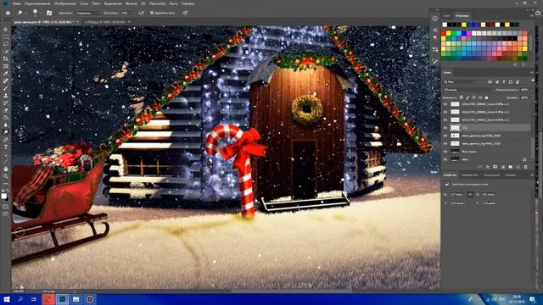Open collapsed Info panel icon

pyautogui.click(x=435, y=19)
